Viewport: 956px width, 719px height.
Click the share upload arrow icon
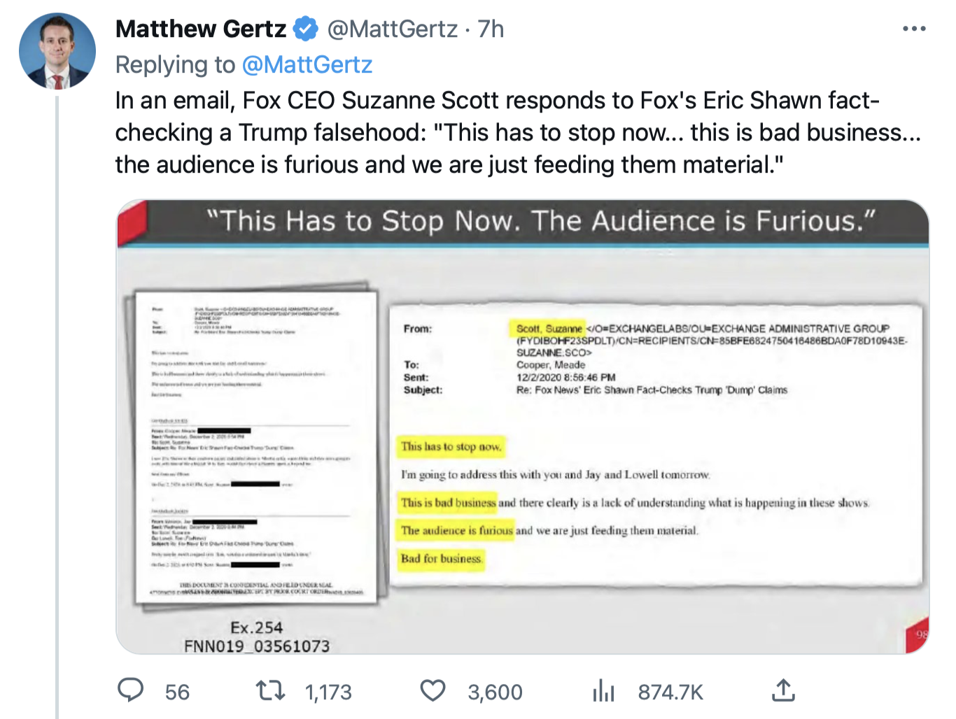point(783,690)
